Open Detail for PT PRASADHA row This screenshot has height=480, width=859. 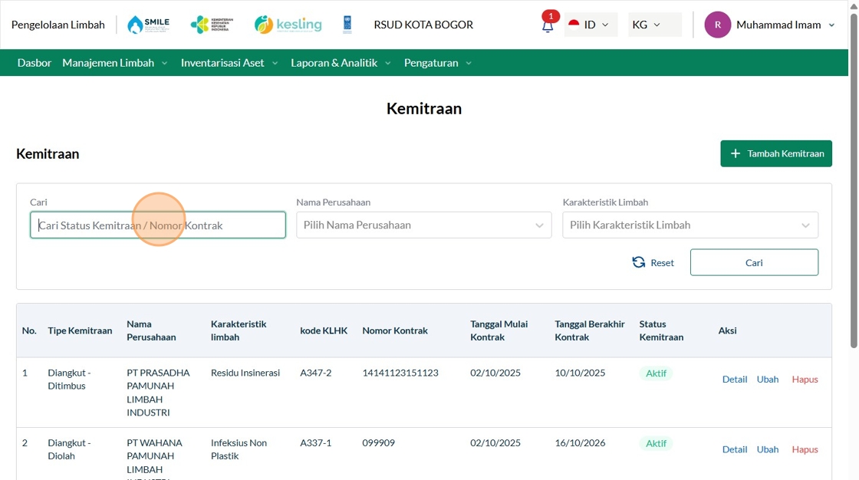point(735,380)
